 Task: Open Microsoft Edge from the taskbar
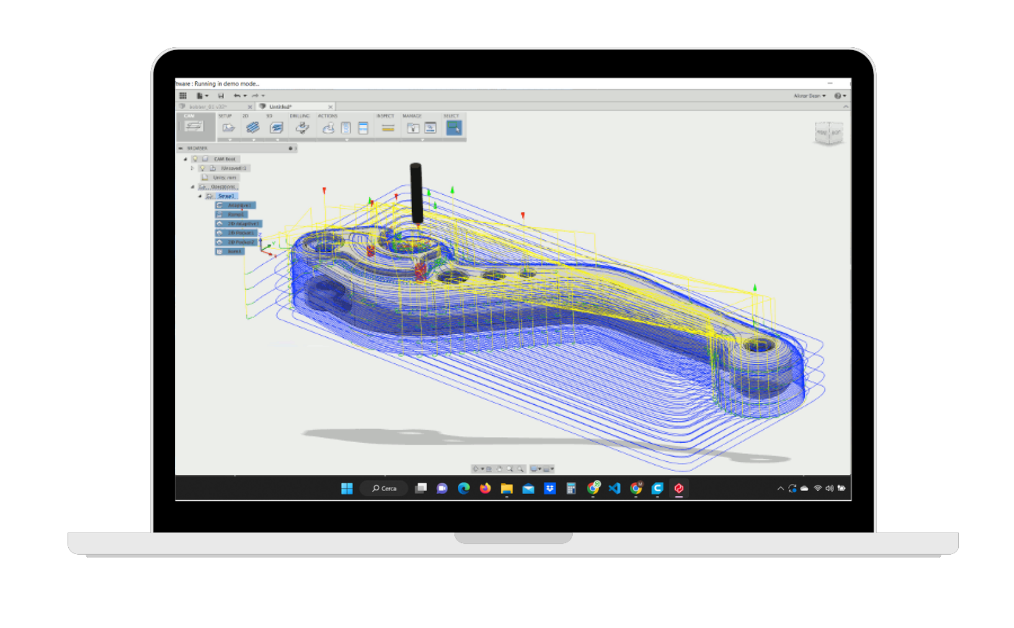464,489
